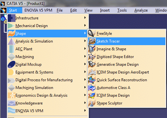Viewport: 167px width, 118px height.
Task: Open the File menu
Action: pyautogui.click(x=60, y=10)
